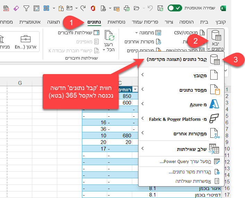Click Queries & Connections (שאילתות וחיבורים) button
The height and width of the screenshot is (198, 245).
tap(78, 33)
